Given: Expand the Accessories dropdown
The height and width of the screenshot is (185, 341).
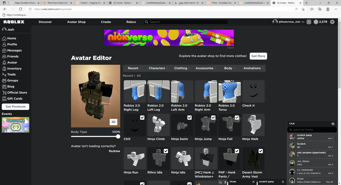Looking at the screenshot, I should [x=206, y=68].
